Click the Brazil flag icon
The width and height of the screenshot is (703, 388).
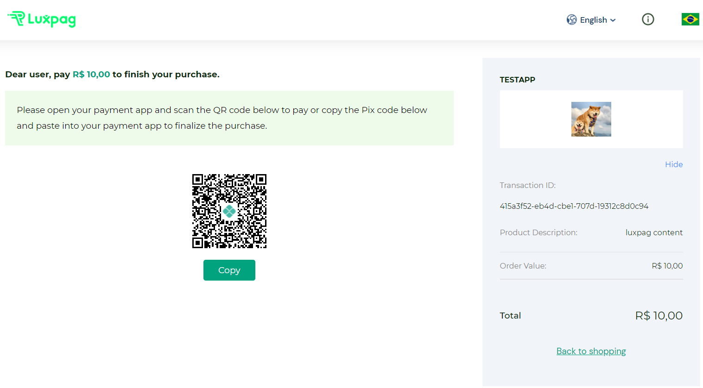click(x=690, y=19)
